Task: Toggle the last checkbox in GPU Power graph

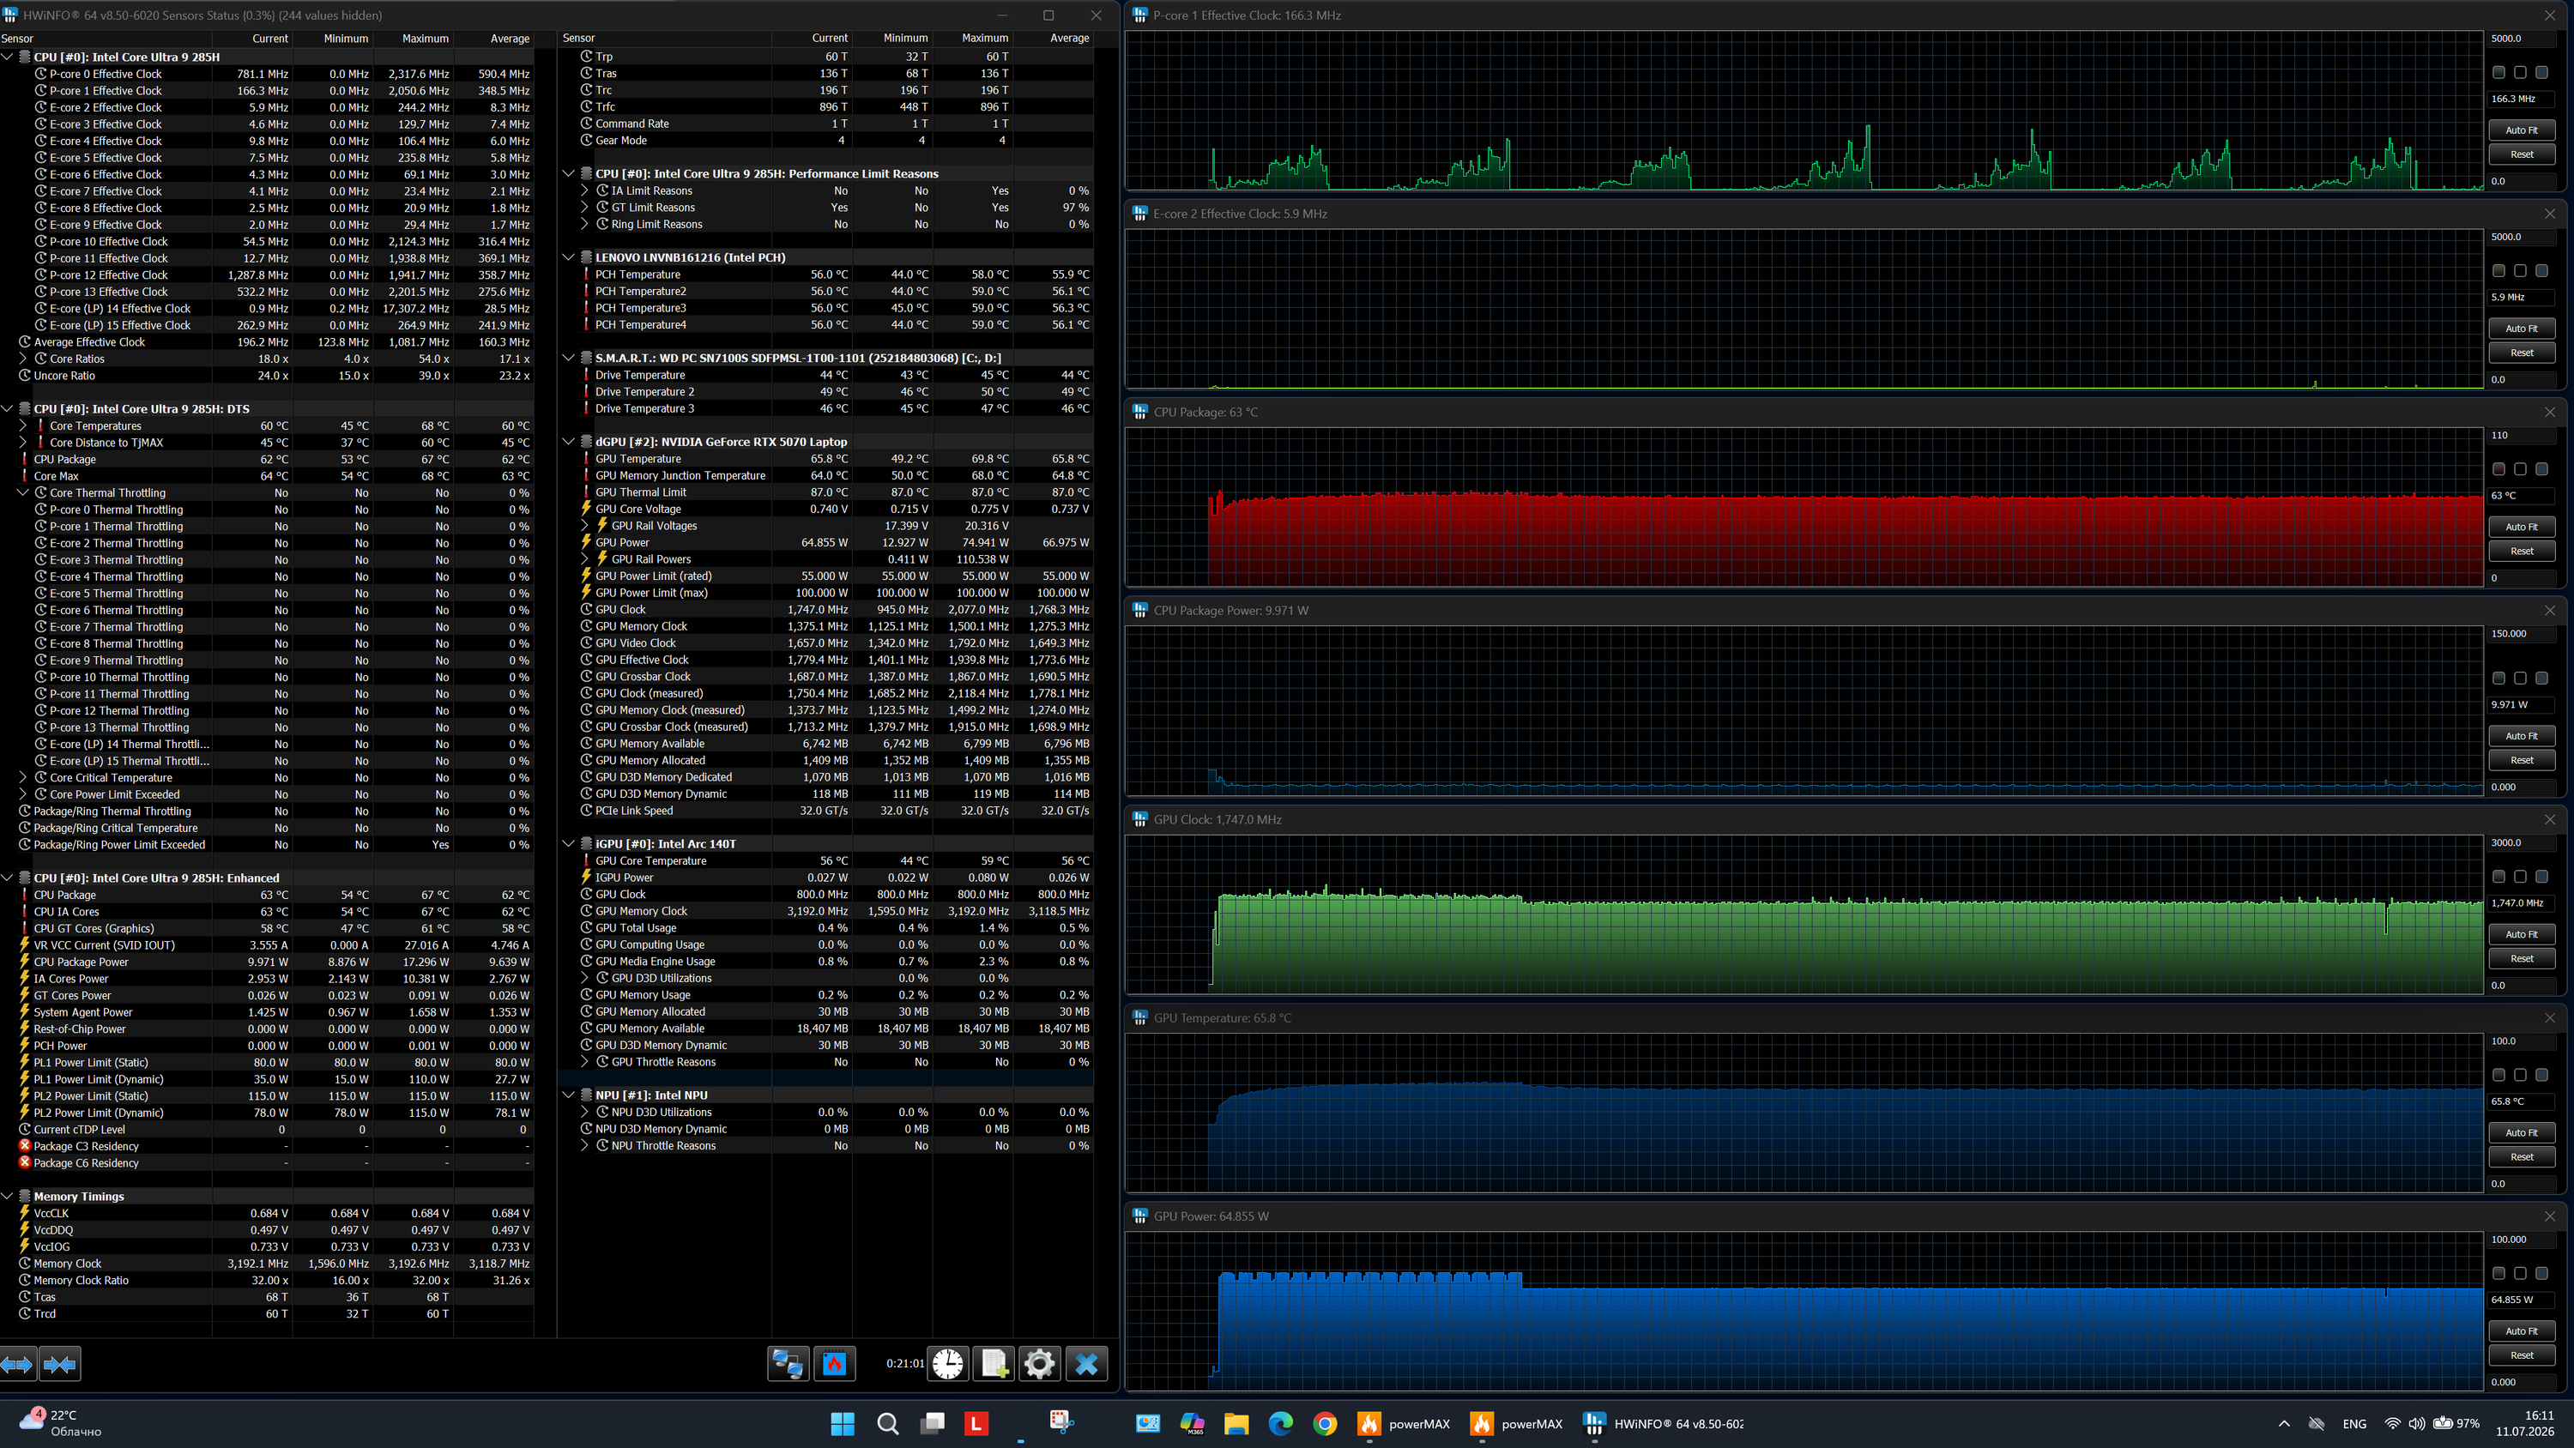Action: (x=2541, y=1273)
